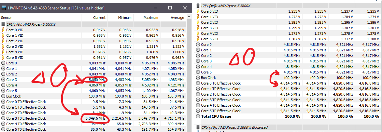Select the Core 4 VID row showing 0.978 V
This screenshot has height=132, width=382.
tap(93, 52)
